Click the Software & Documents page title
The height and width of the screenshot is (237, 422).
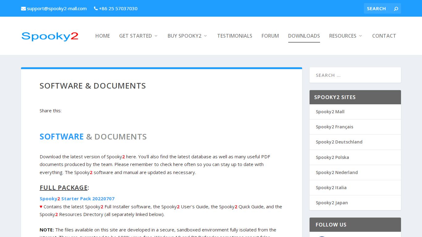pos(93,86)
